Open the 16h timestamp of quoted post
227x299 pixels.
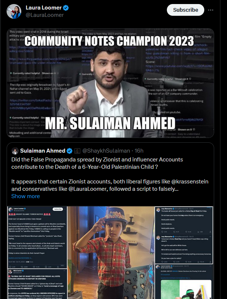click(x=139, y=151)
